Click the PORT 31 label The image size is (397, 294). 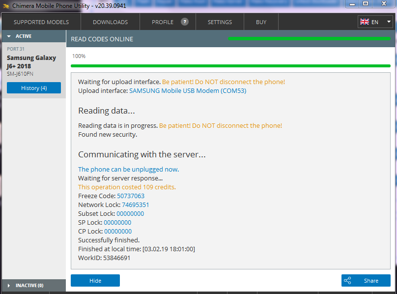click(16, 49)
